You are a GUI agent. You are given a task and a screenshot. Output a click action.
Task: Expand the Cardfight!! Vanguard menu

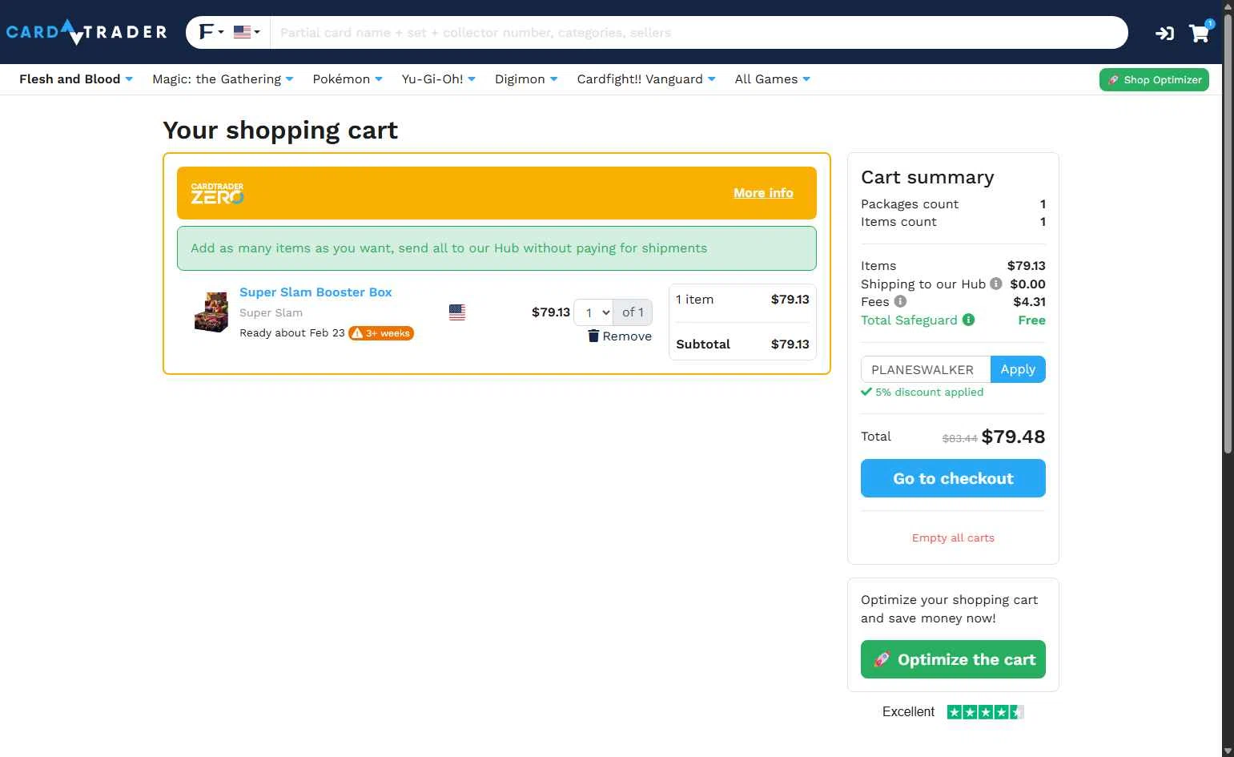pos(646,79)
